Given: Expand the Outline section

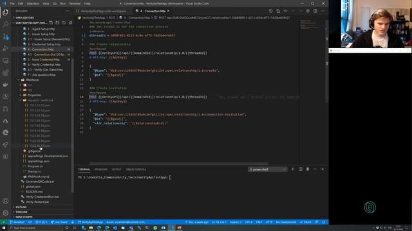Looking at the screenshot, I should (x=21, y=207).
